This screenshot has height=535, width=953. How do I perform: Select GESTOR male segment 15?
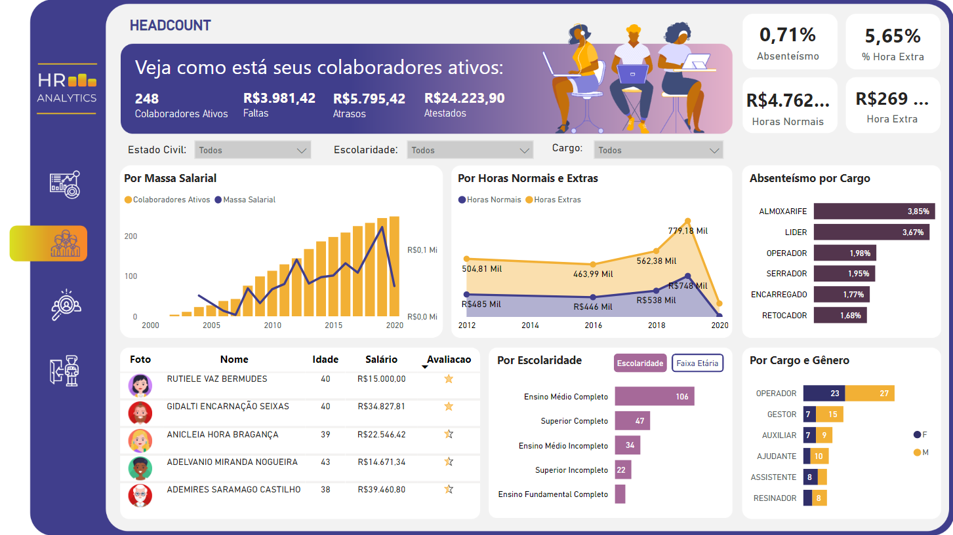[830, 415]
